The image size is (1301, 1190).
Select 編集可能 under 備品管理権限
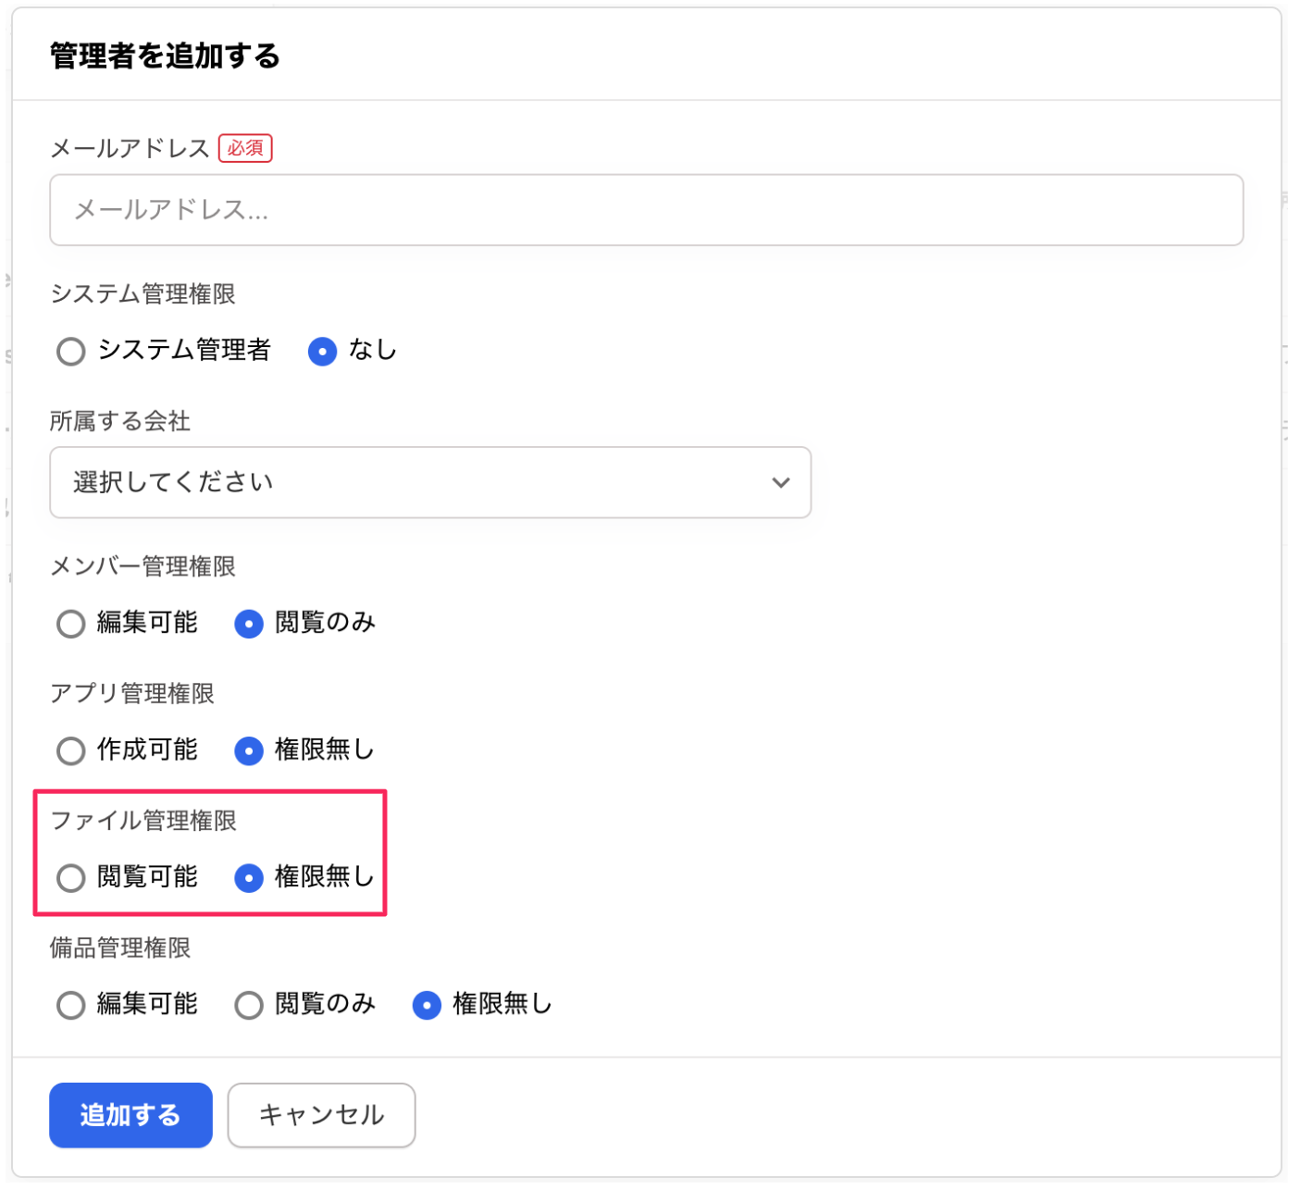71,1005
